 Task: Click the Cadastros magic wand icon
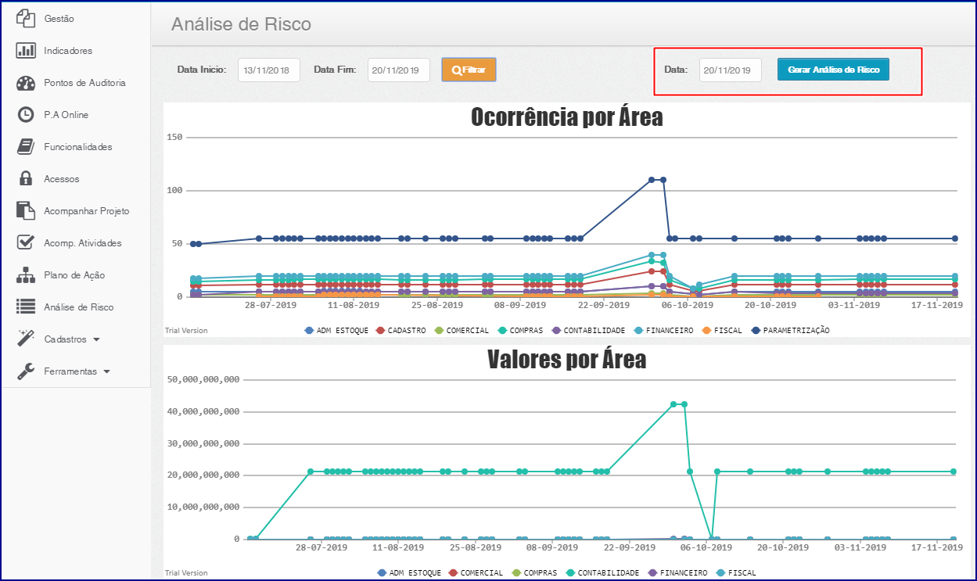coord(26,339)
